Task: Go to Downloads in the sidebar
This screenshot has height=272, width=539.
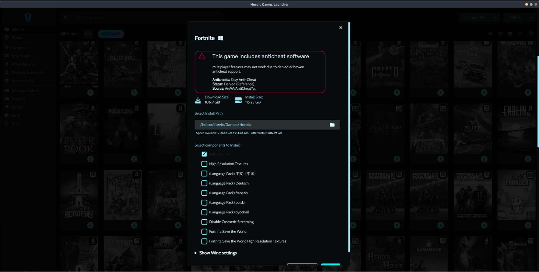Action: pos(21,56)
